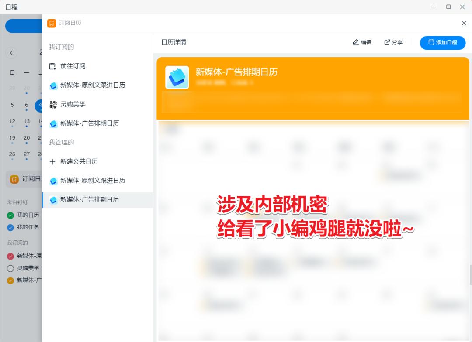472x342 pixels.
Task: Click today's highlighted date in mini calendar
Action: pyautogui.click(x=39, y=106)
